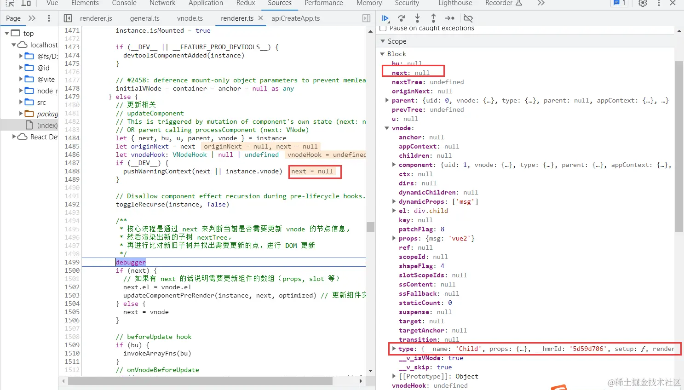Screen dimensions: 684x390
Task: Step out of the current function
Action: point(433,18)
